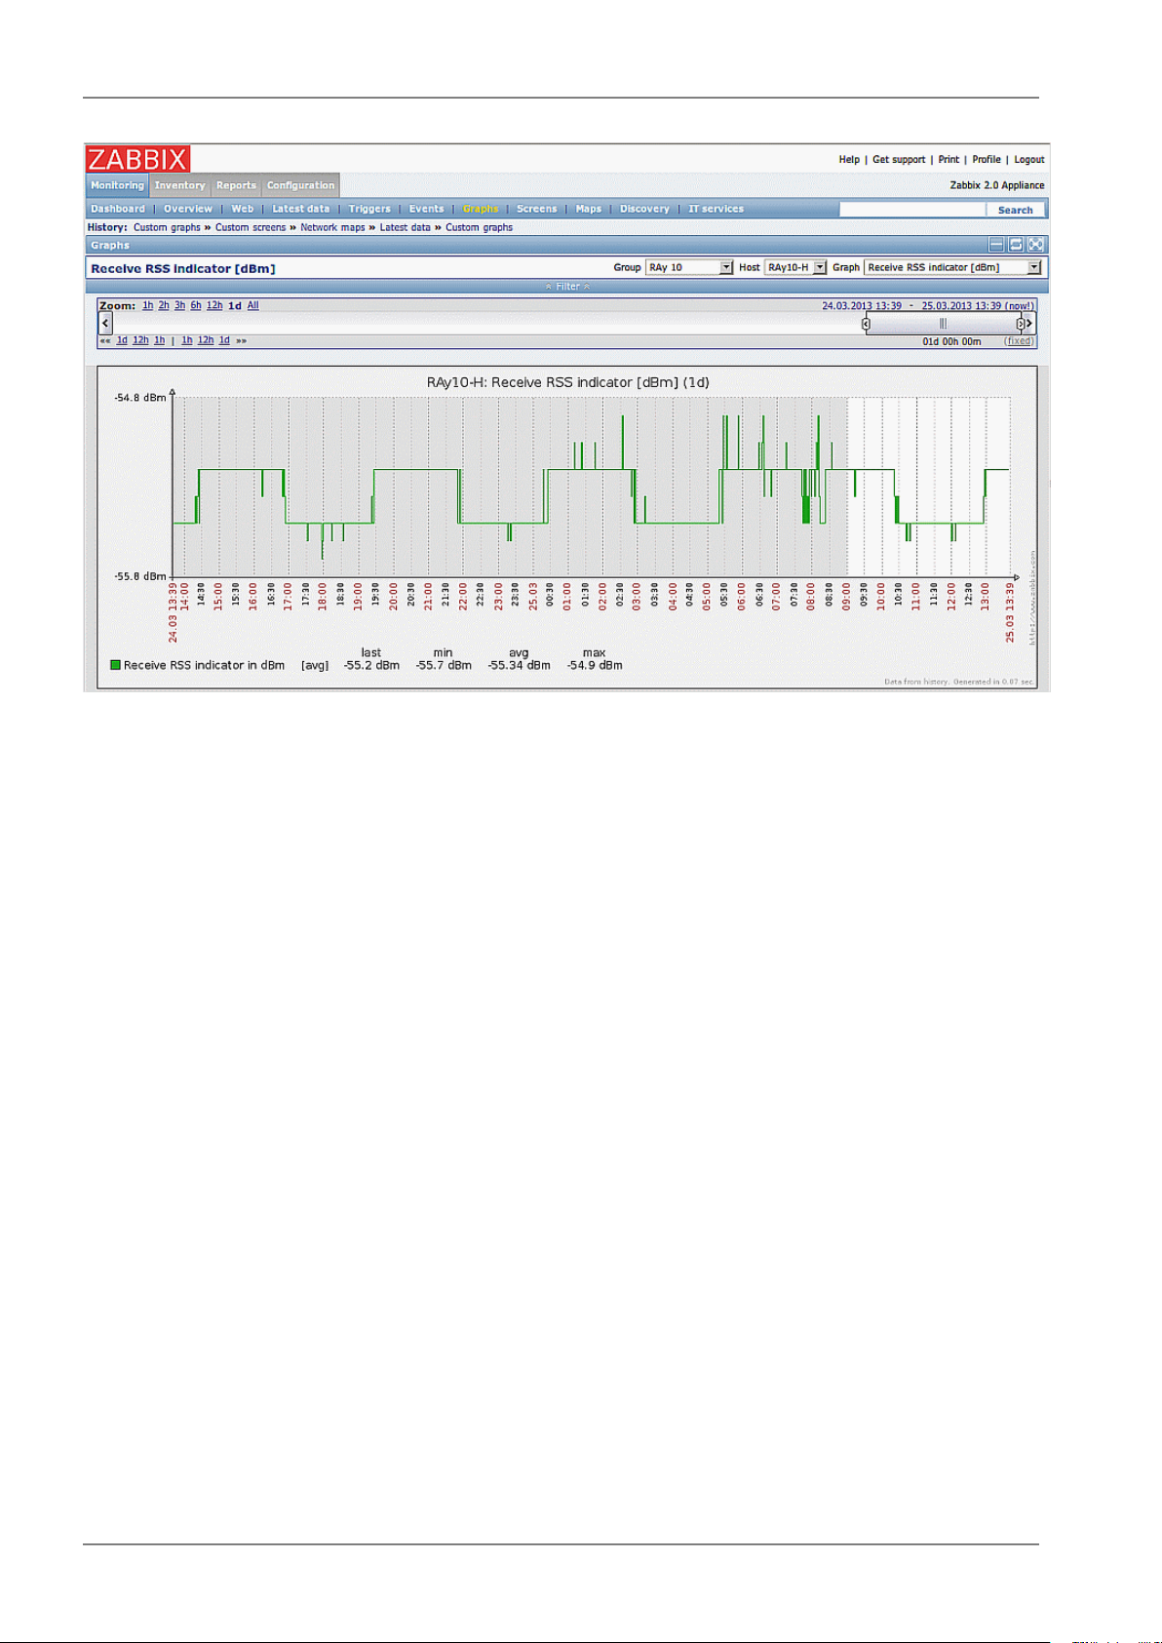
Task: Click the ZABBIX logo
Action: [137, 159]
